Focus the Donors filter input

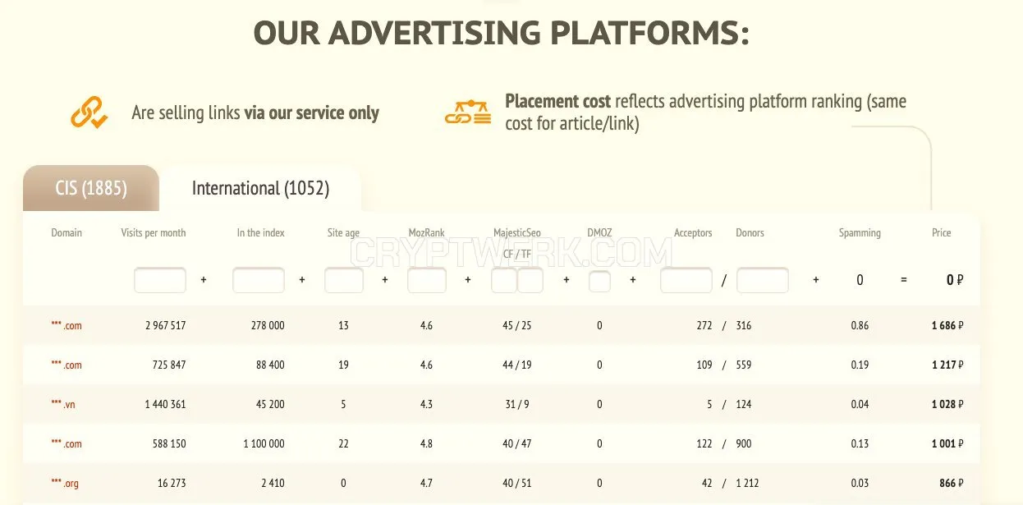pyautogui.click(x=763, y=280)
